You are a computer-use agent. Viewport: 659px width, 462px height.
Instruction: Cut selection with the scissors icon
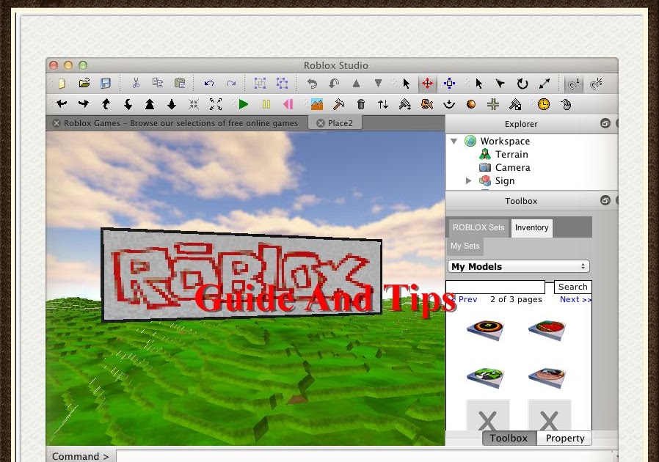[x=136, y=83]
